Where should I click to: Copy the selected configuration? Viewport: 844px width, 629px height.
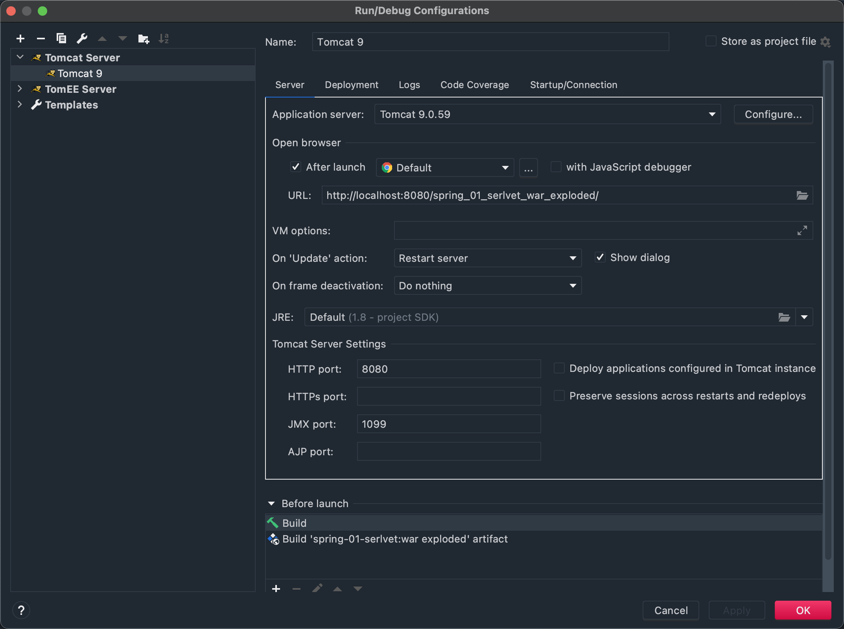61,39
